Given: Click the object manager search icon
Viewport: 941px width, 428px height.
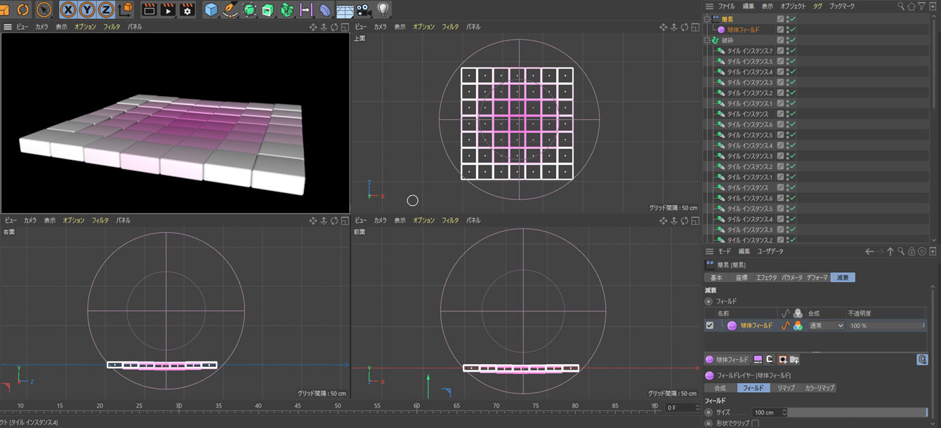Looking at the screenshot, I should [x=901, y=6].
